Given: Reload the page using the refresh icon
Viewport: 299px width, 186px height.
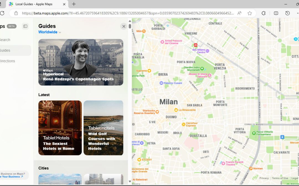Looking at the screenshot, I should coord(2,13).
